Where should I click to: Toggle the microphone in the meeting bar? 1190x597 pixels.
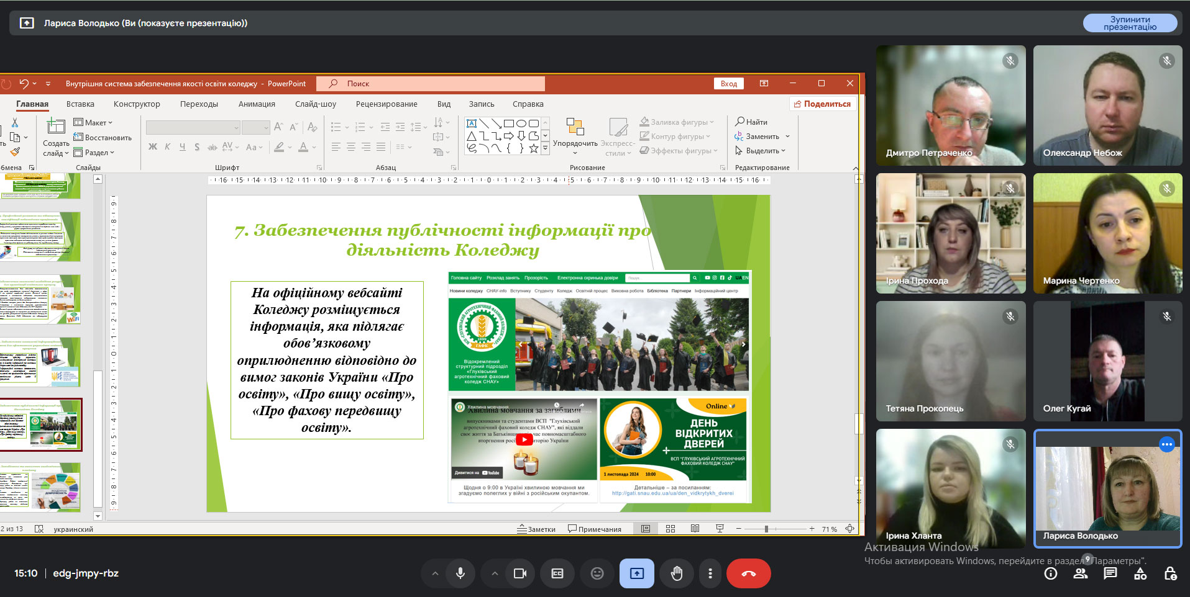[460, 573]
